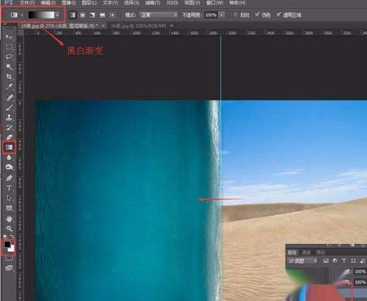Select the Blur tool
The image size is (367, 301).
[9, 157]
